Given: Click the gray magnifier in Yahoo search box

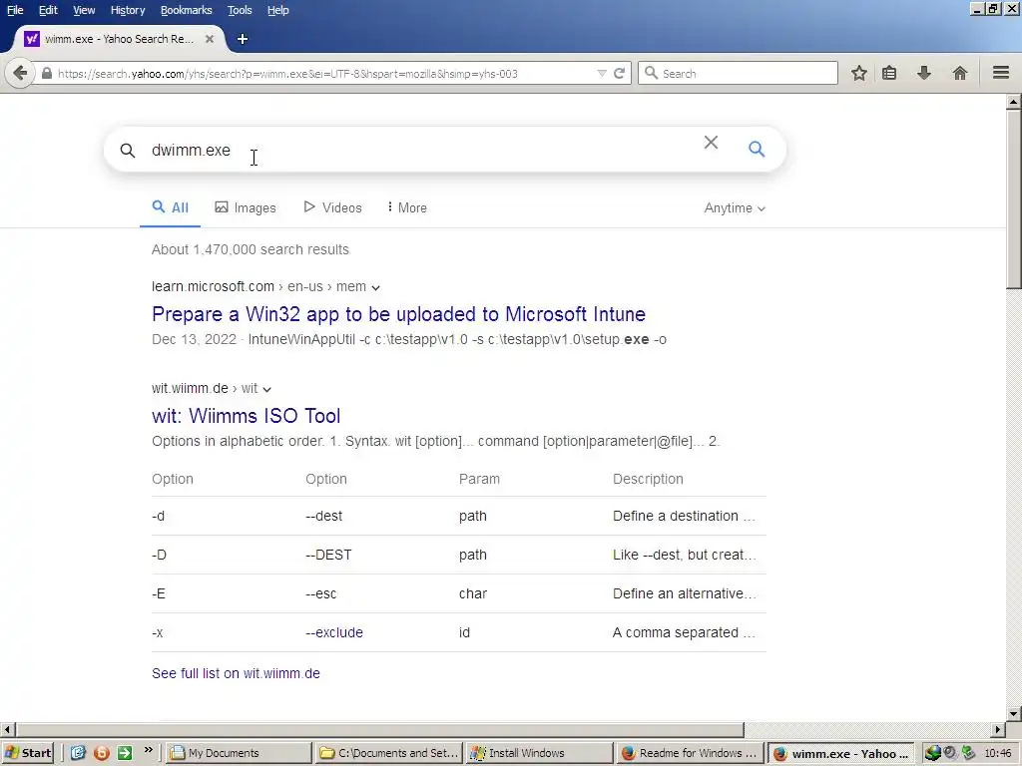Looking at the screenshot, I should pos(128,151).
